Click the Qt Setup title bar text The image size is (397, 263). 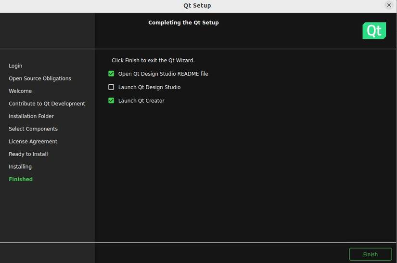coord(197,6)
